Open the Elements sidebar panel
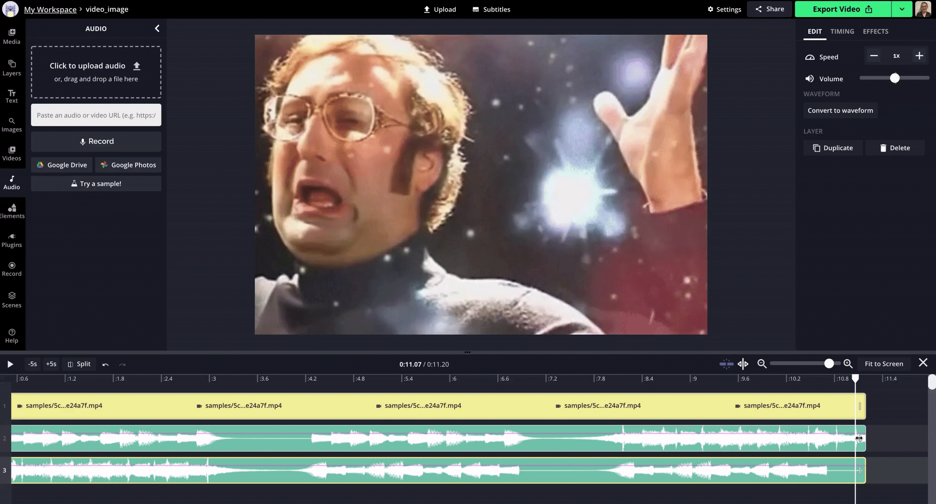 point(12,211)
